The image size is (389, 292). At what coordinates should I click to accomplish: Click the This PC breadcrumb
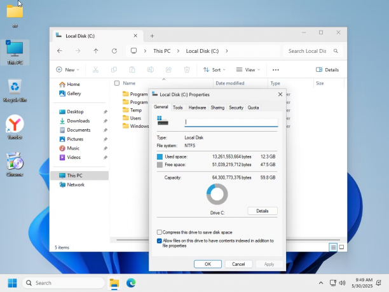click(x=161, y=51)
